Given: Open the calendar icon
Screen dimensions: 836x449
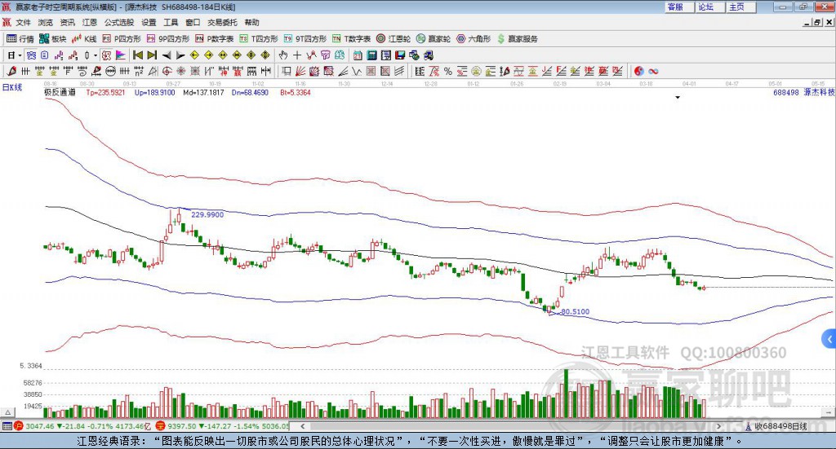Looking at the screenshot, I should pos(358,55).
